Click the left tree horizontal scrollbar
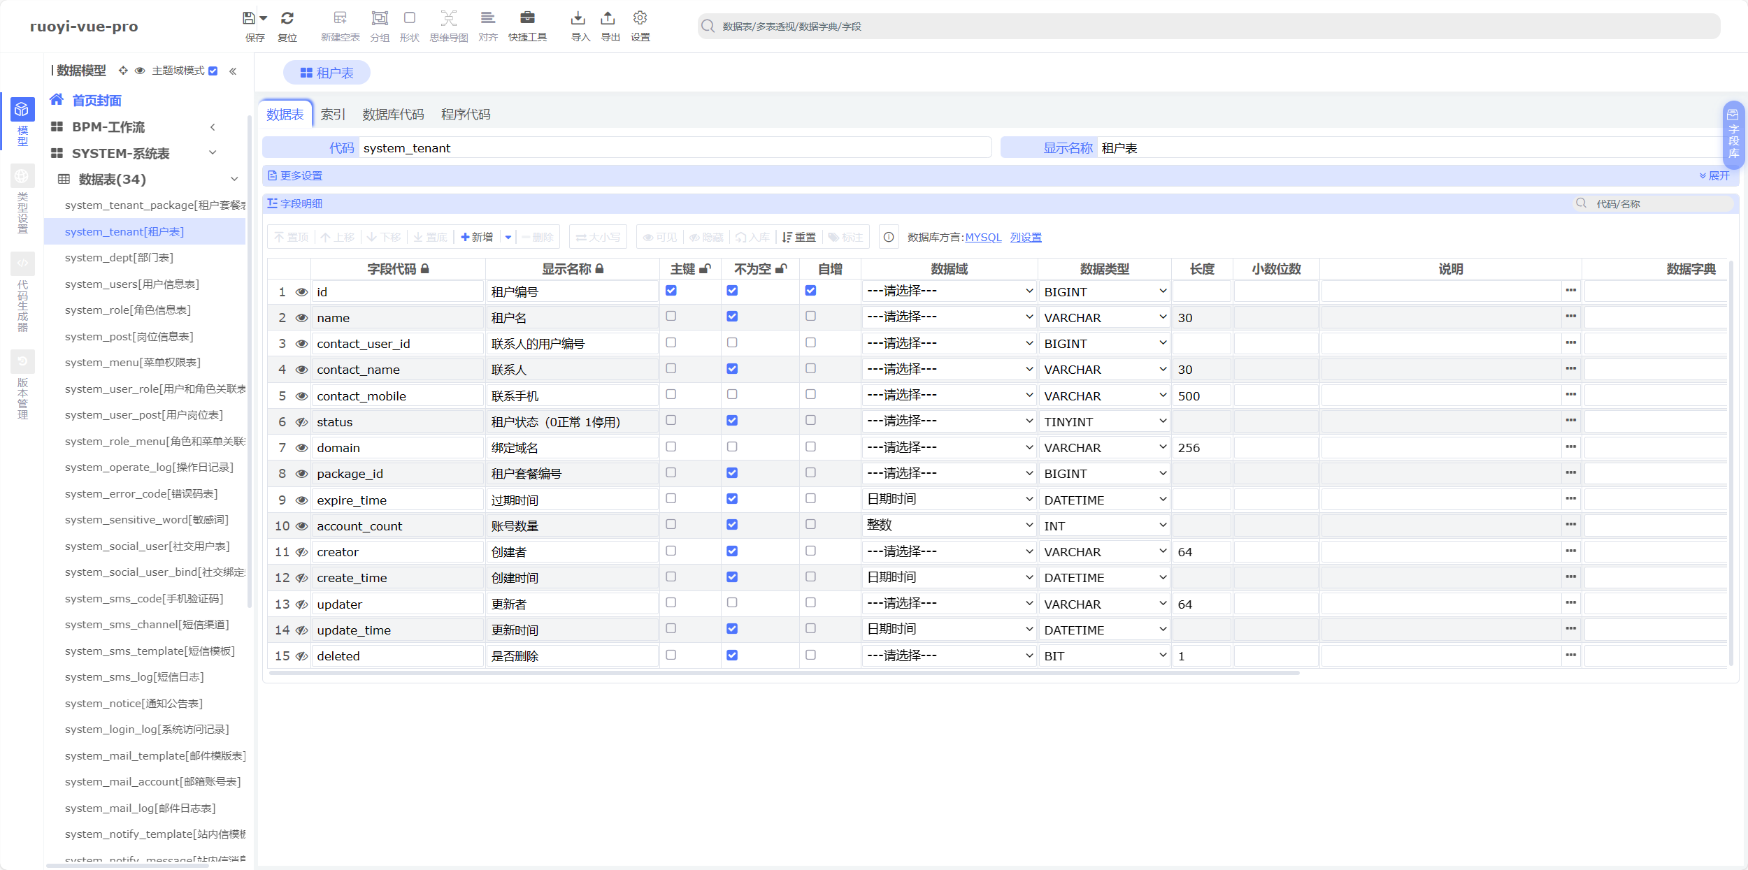The width and height of the screenshot is (1748, 870). tap(127, 865)
